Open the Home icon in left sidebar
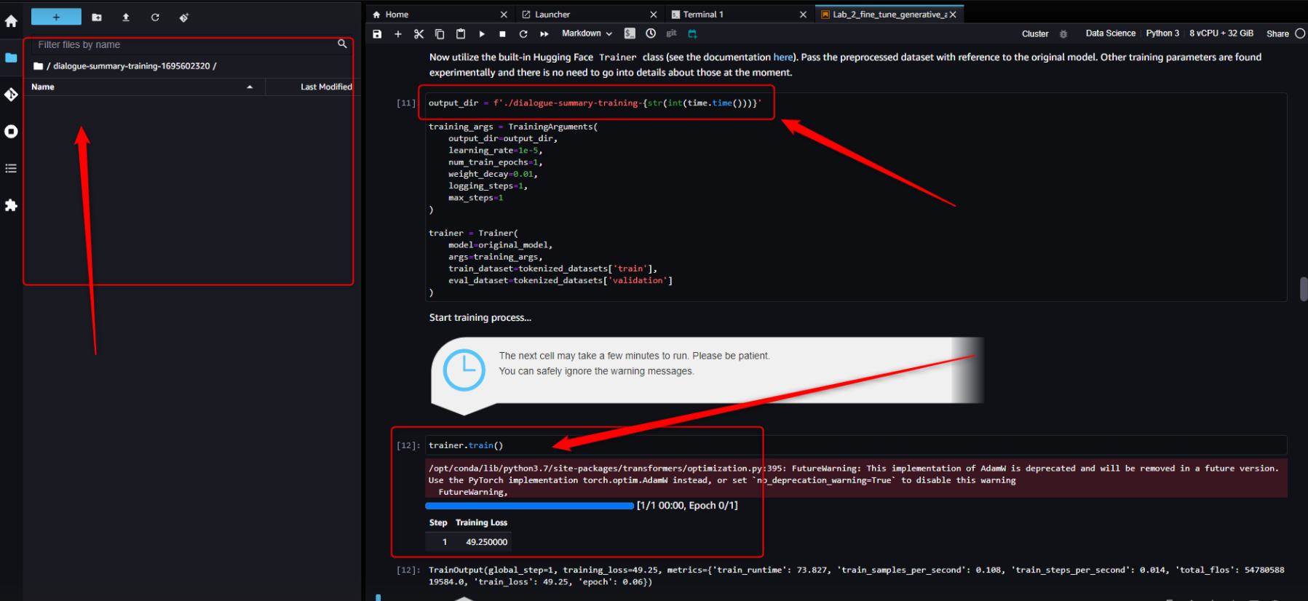 (11, 21)
